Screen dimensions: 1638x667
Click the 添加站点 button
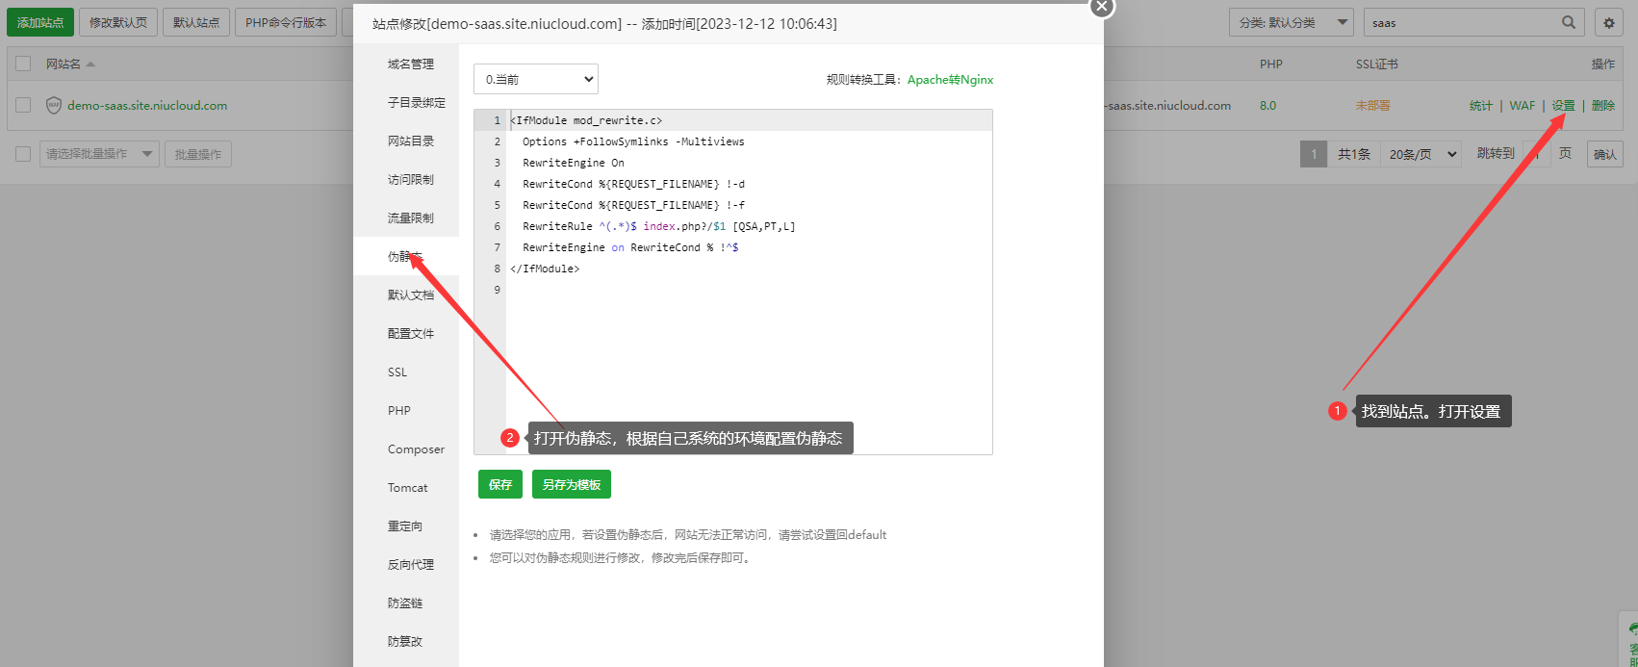(x=40, y=22)
